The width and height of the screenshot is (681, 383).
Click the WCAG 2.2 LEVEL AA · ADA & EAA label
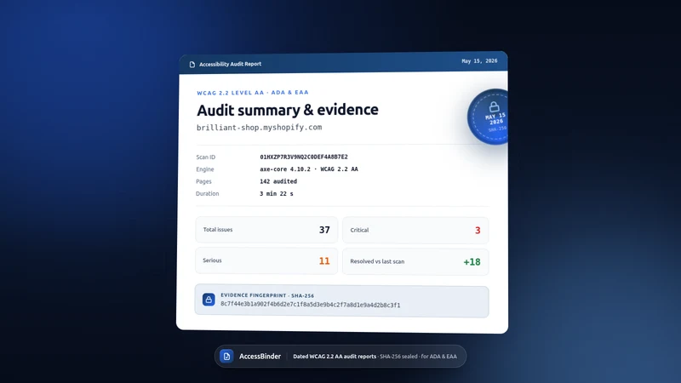[253, 93]
